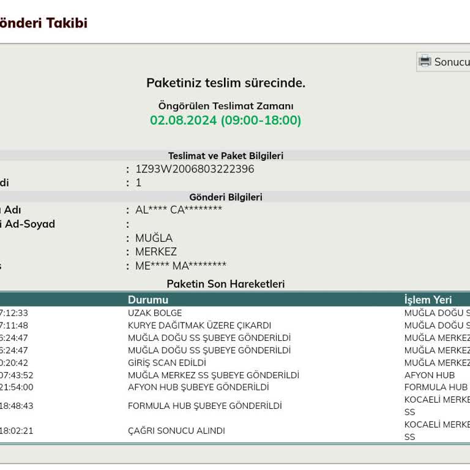Click the location in the KURYE DAĞITMAK row
This screenshot has height=470, width=470.
click(x=437, y=326)
